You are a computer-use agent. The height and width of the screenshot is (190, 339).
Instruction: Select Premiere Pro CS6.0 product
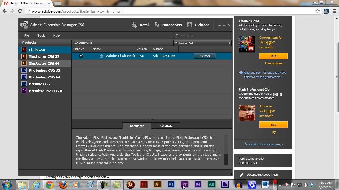pyautogui.click(x=45, y=91)
